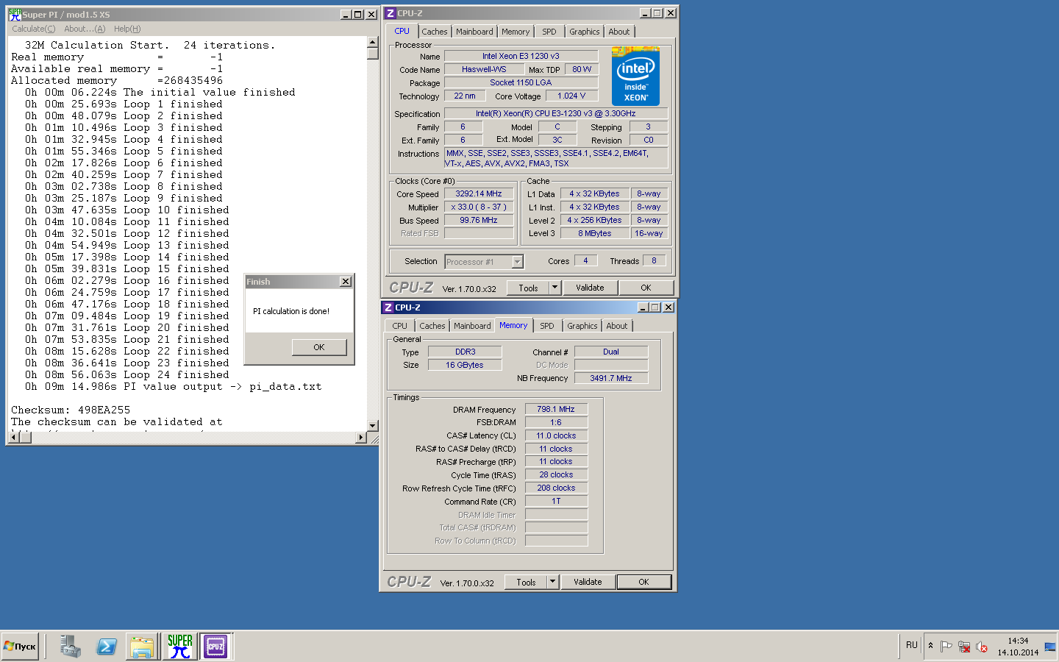Launch Server Manager from taskbar

71,647
